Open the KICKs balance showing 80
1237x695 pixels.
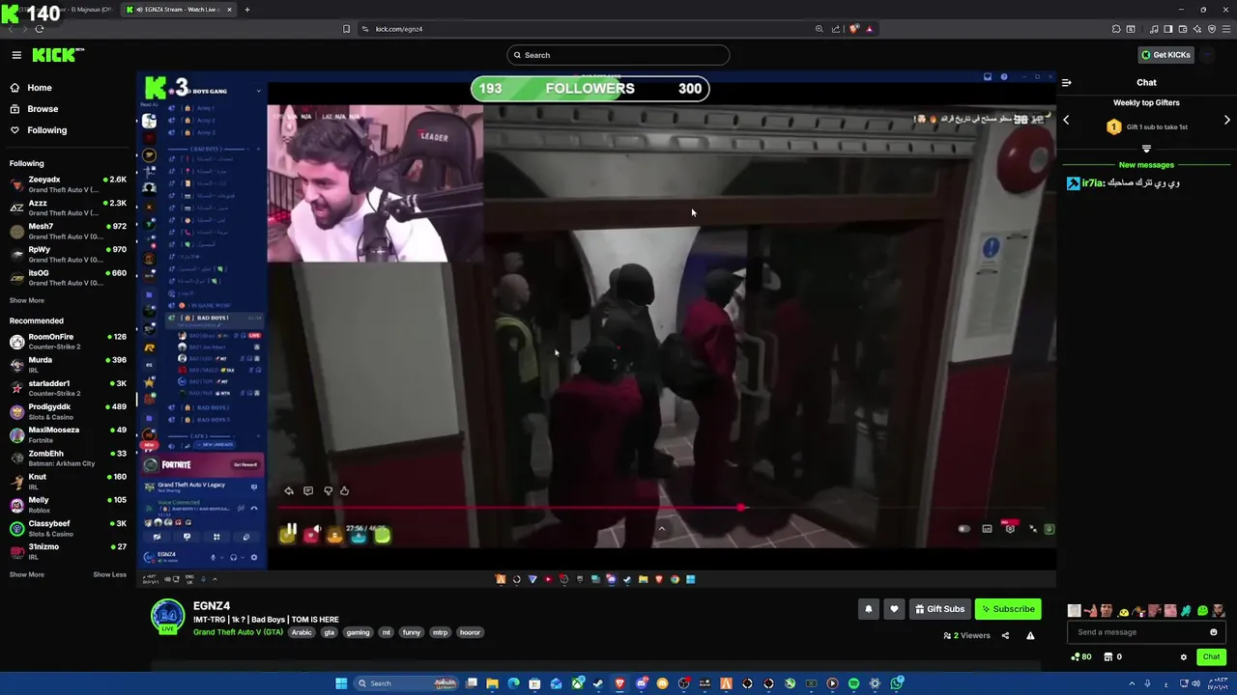[x=1081, y=657]
